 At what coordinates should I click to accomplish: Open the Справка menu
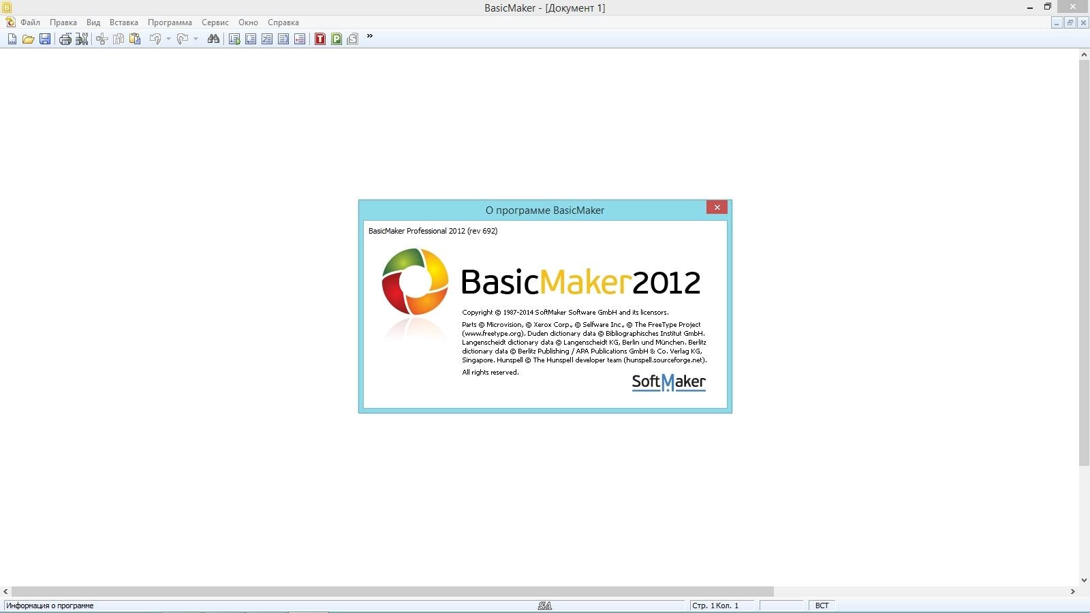(283, 22)
